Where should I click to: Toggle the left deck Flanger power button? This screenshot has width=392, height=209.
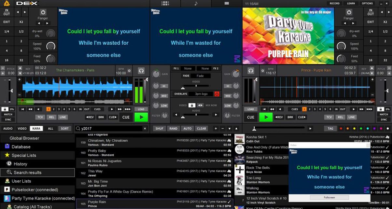(x=43, y=12)
